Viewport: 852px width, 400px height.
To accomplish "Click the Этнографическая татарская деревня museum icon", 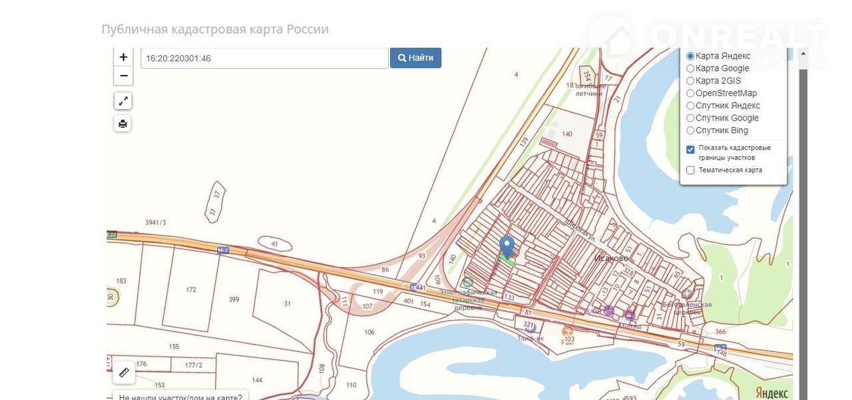I will pyautogui.click(x=468, y=283).
